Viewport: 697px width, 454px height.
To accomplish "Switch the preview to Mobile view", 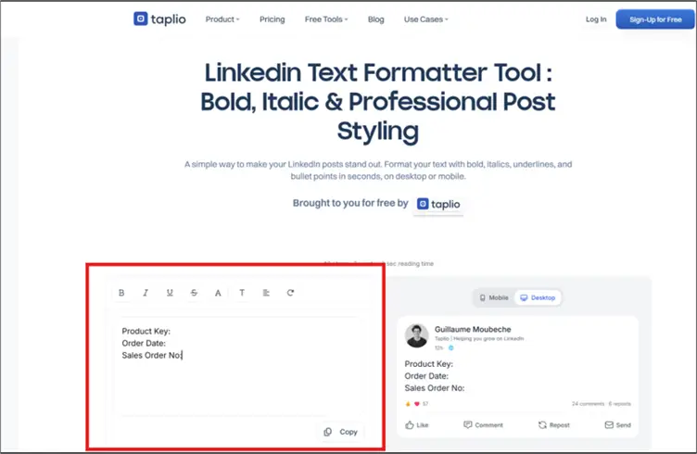I will tap(494, 297).
